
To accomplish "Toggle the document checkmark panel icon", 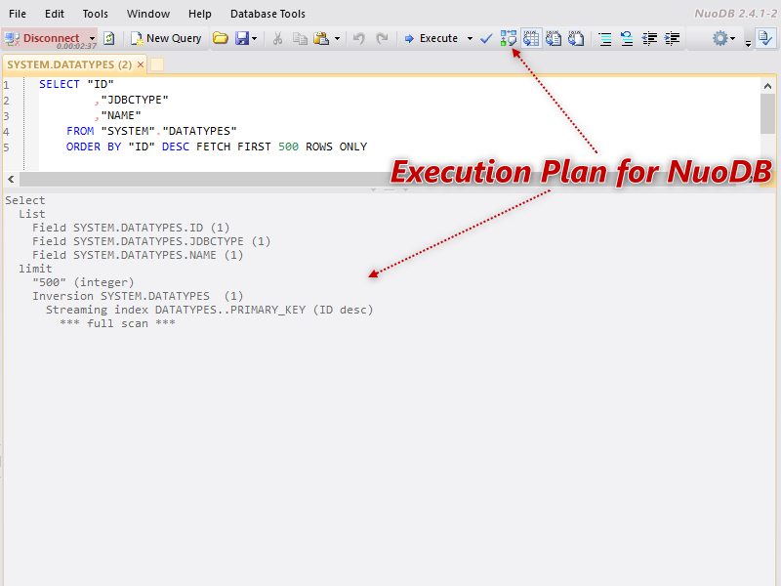I will (x=765, y=38).
